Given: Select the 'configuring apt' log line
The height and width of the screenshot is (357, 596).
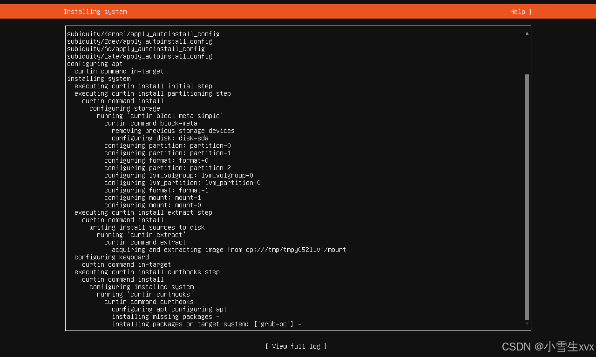Looking at the screenshot, I should click(x=95, y=64).
